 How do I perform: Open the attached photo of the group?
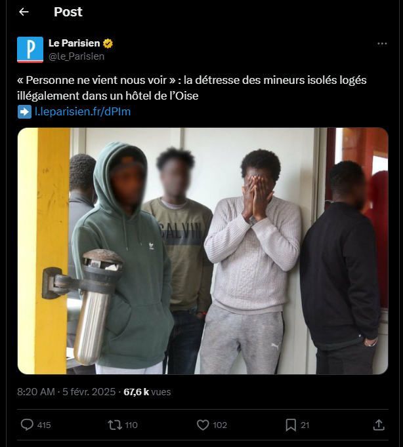tap(203, 251)
